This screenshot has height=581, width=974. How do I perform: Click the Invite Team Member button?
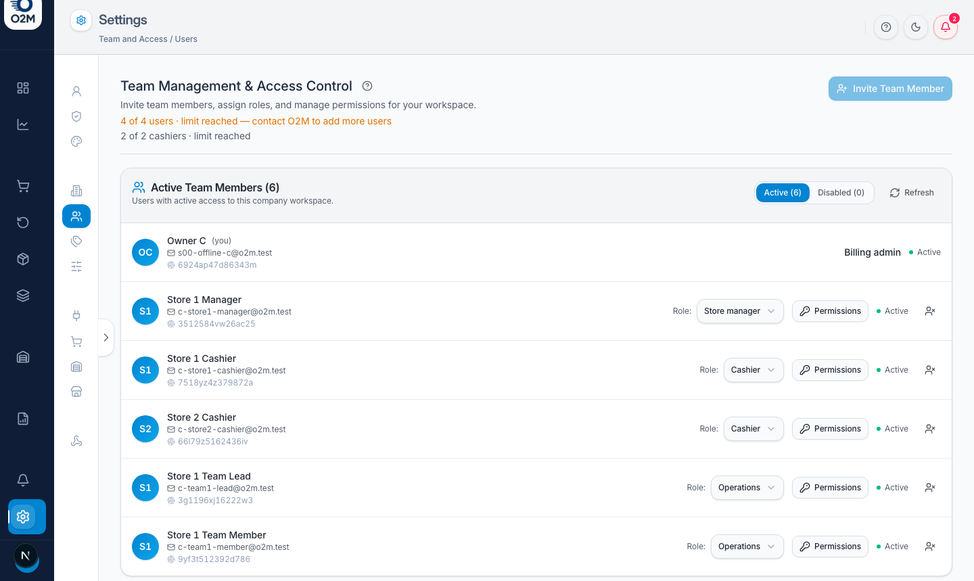(890, 89)
